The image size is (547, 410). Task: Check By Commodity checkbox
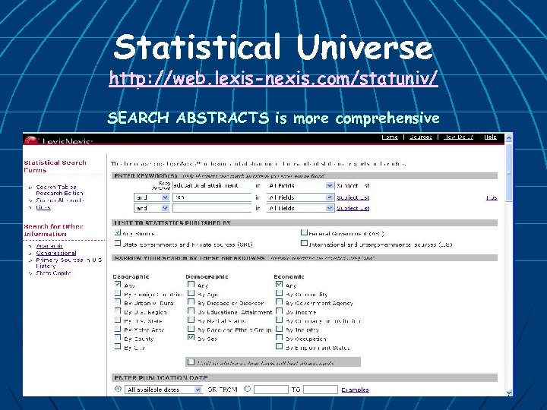point(279,293)
